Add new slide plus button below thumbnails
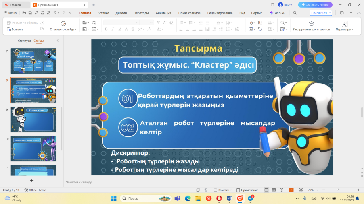The width and height of the screenshot is (364, 204). point(32,180)
